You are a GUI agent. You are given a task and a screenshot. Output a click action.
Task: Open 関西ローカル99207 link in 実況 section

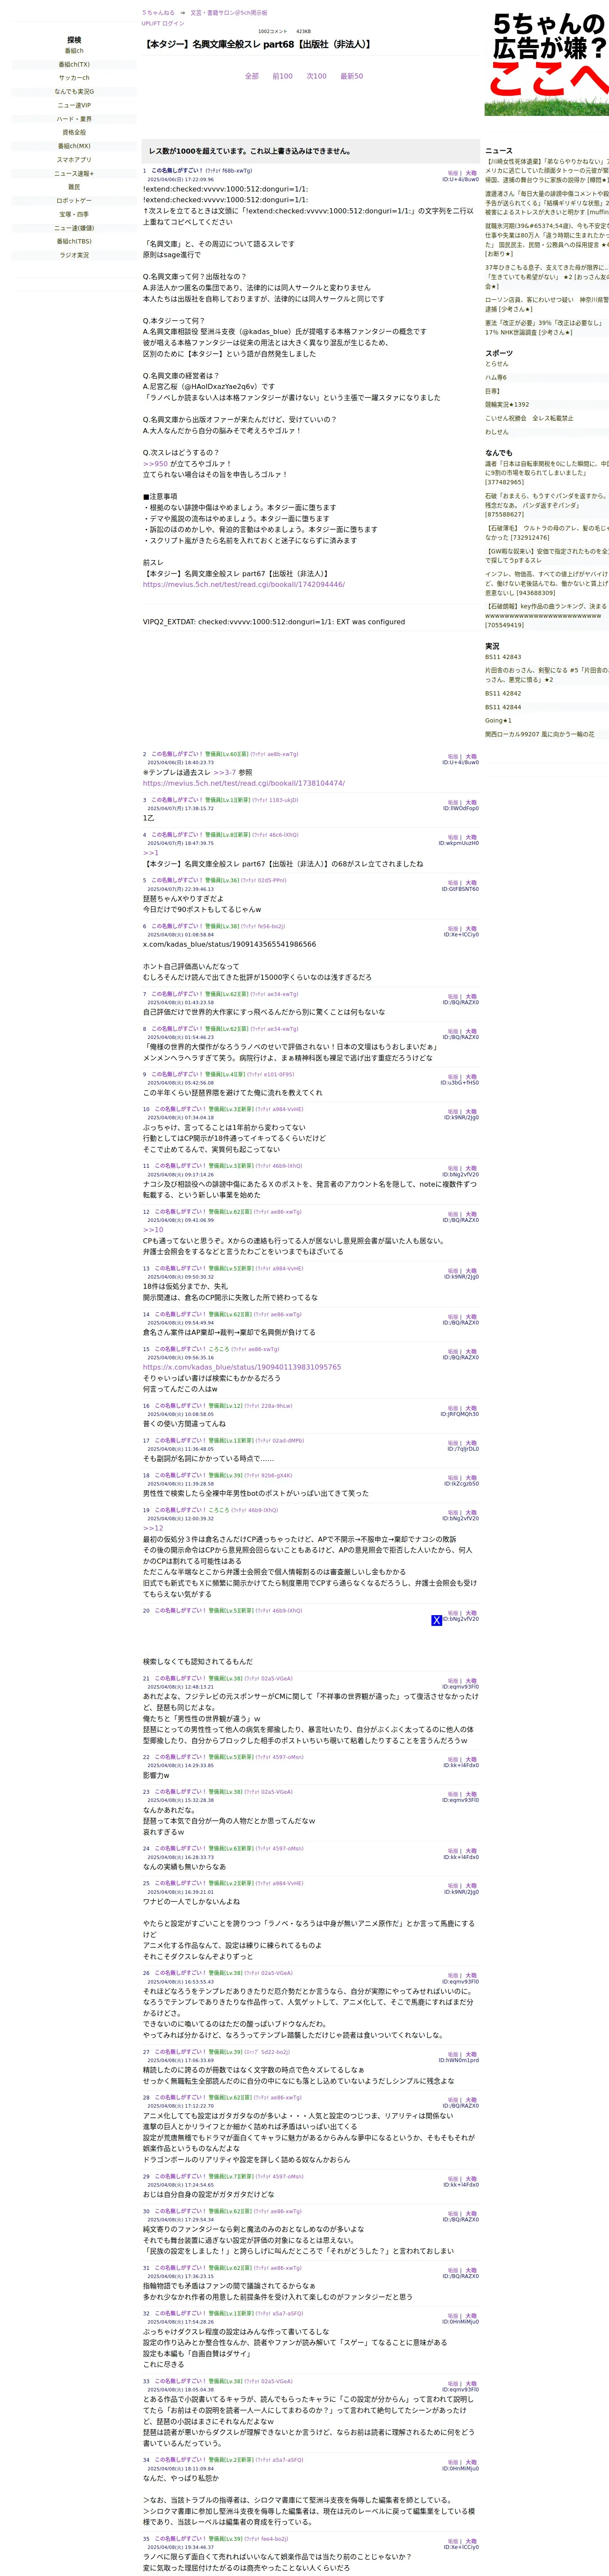coord(540,734)
